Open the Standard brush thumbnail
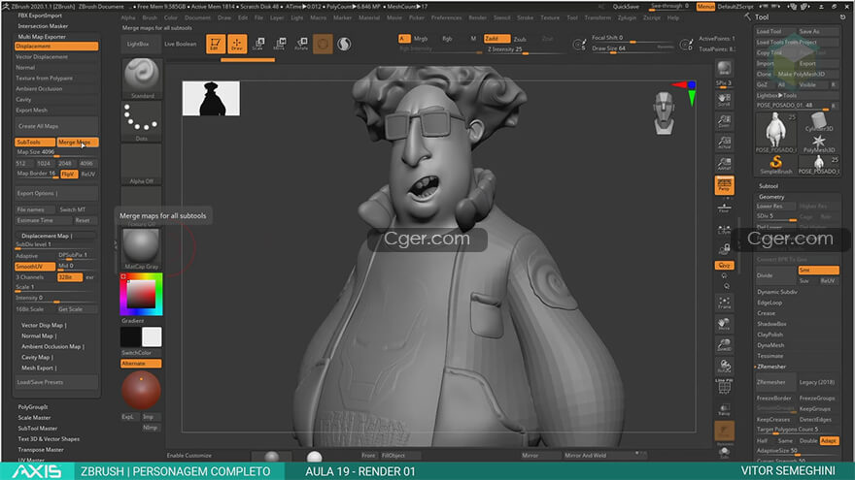 (x=141, y=79)
